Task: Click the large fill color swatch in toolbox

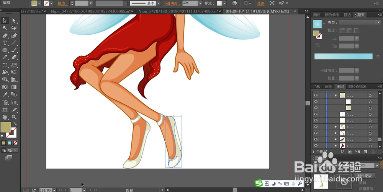Action: coord(6,127)
